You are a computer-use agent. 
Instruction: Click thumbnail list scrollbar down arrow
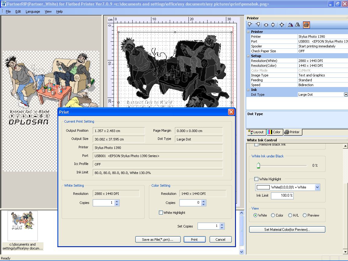click(x=242, y=252)
